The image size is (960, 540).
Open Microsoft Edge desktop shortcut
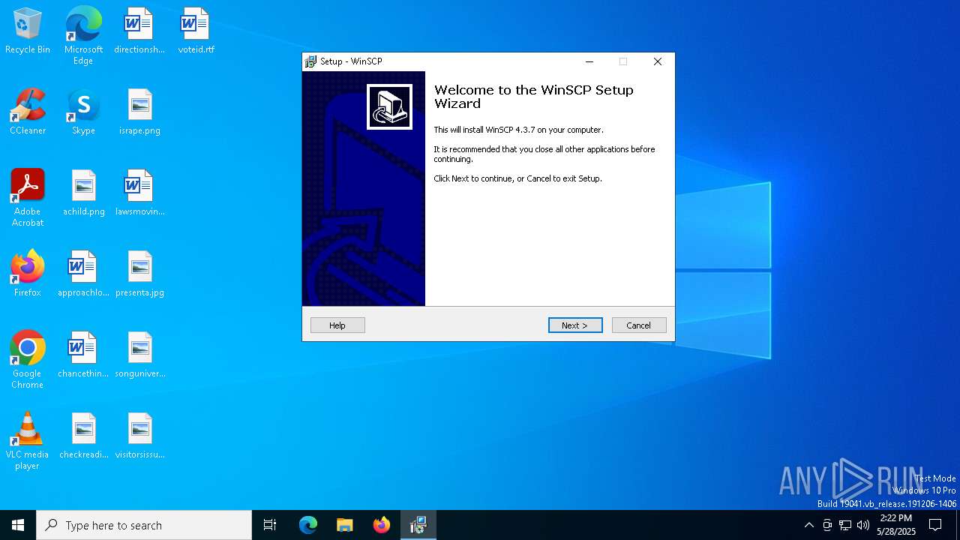pyautogui.click(x=83, y=35)
